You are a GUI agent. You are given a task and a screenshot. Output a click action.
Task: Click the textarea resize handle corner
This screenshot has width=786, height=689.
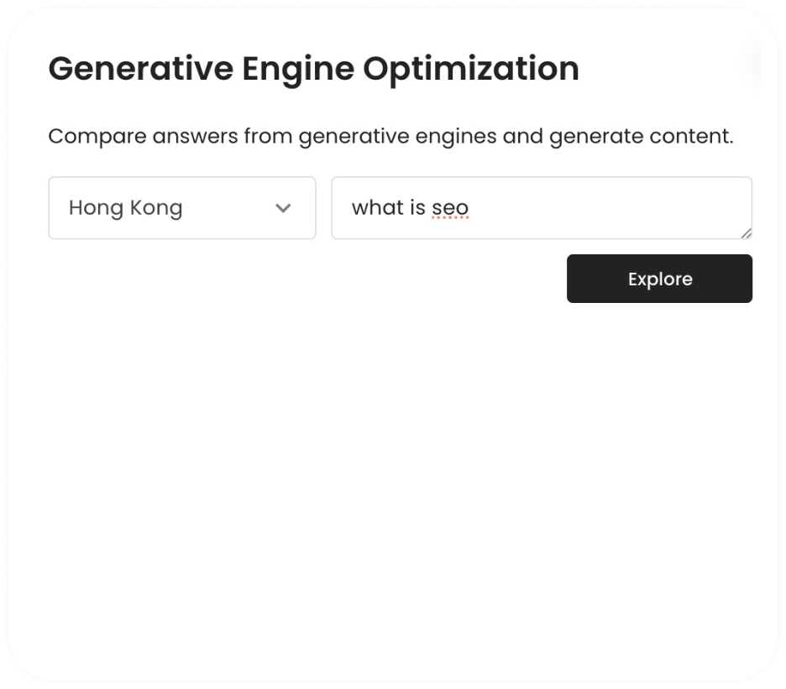coord(747,233)
